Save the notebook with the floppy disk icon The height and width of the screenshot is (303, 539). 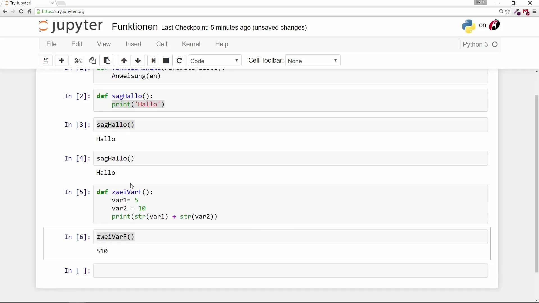tap(45, 61)
